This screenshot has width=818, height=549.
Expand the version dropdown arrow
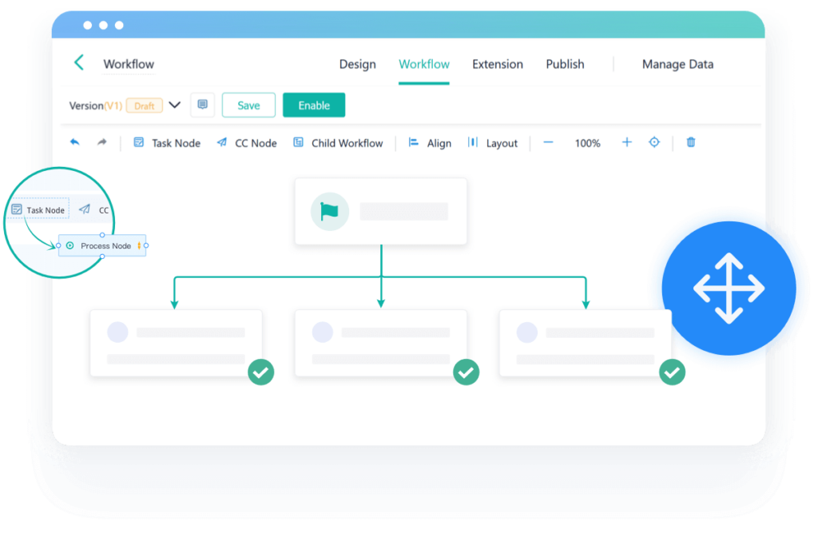tap(175, 105)
